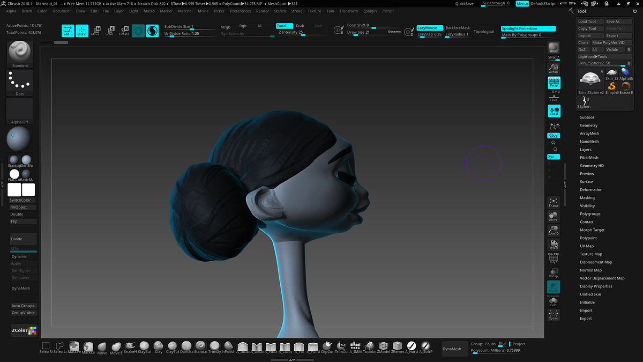
Task: Select the ZModeler brush
Action: point(383,348)
